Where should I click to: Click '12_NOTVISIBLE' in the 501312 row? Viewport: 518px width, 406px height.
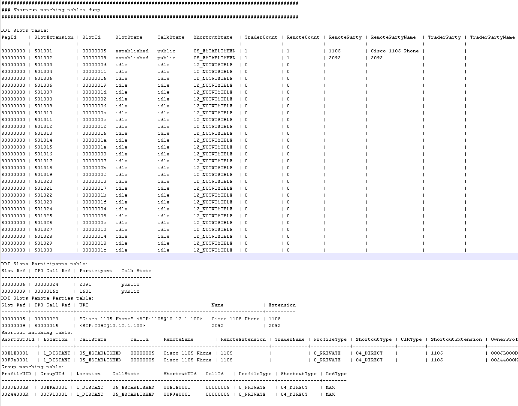coord(213,127)
